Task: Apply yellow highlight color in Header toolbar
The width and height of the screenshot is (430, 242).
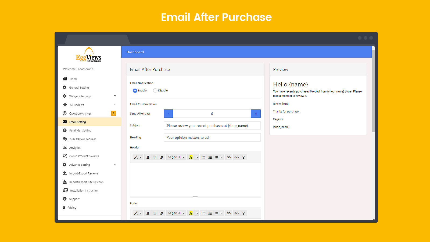Action: point(191,157)
